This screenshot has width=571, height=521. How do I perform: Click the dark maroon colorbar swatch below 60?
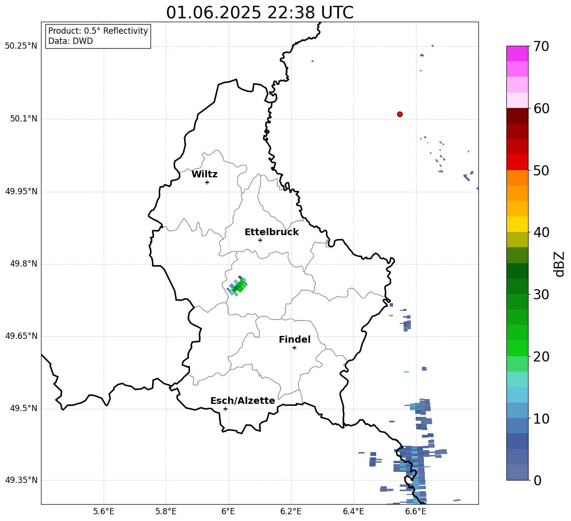[517, 116]
